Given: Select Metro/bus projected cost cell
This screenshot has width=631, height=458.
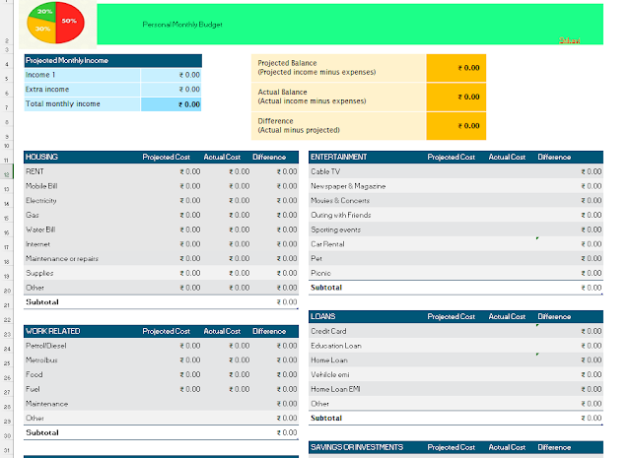Looking at the screenshot, I should pyautogui.click(x=190, y=360).
